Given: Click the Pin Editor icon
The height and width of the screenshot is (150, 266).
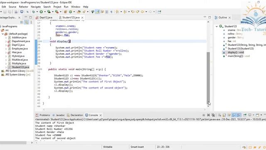Looking at the screenshot, I should (x=159, y=12).
